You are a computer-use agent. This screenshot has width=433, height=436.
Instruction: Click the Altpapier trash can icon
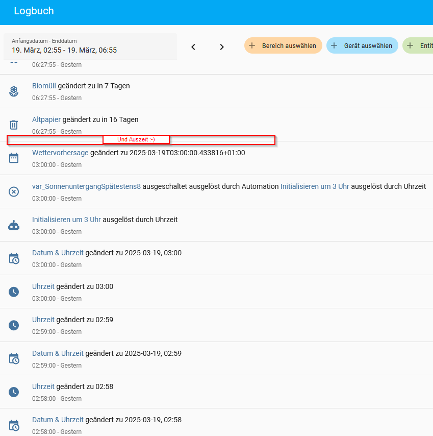(x=14, y=125)
